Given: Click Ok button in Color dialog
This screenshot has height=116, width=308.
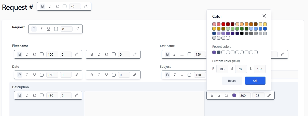Looking at the screenshot, I should pyautogui.click(x=255, y=81).
